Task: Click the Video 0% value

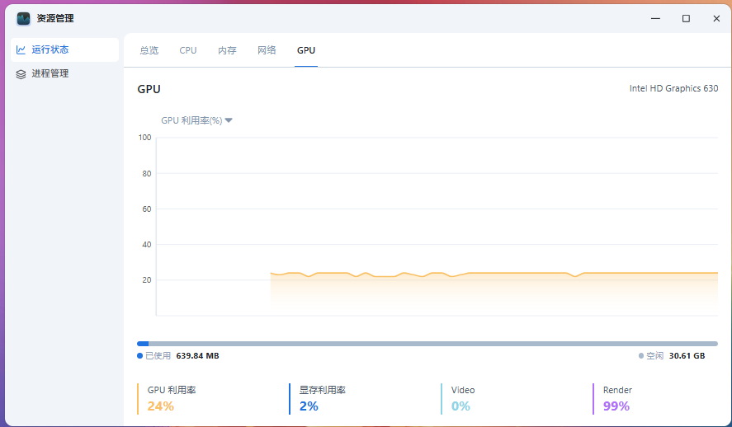Action: click(x=460, y=406)
